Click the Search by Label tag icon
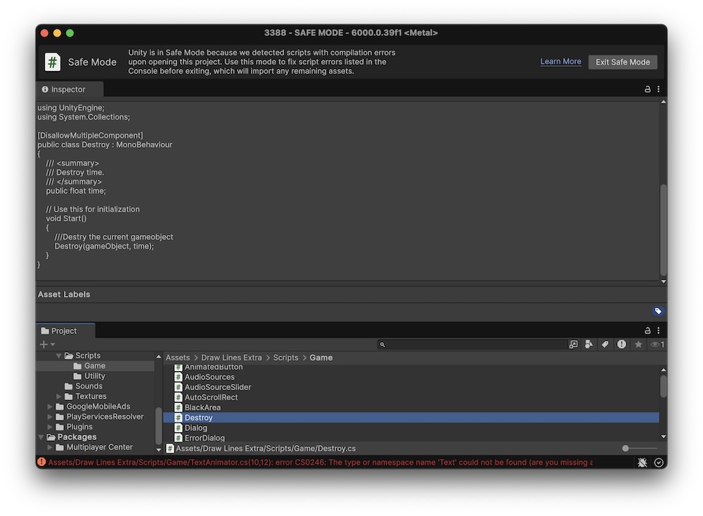Screen dimensions: 703x516 tap(605, 344)
